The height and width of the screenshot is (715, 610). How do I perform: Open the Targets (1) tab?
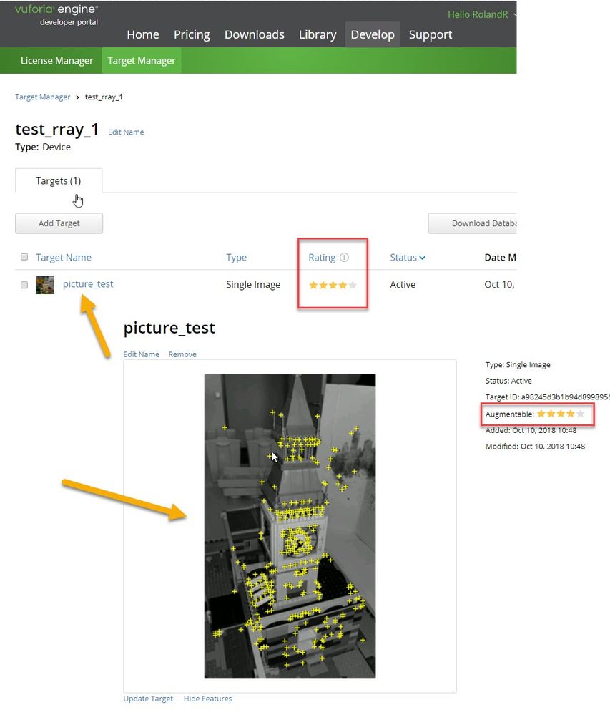[x=59, y=181]
